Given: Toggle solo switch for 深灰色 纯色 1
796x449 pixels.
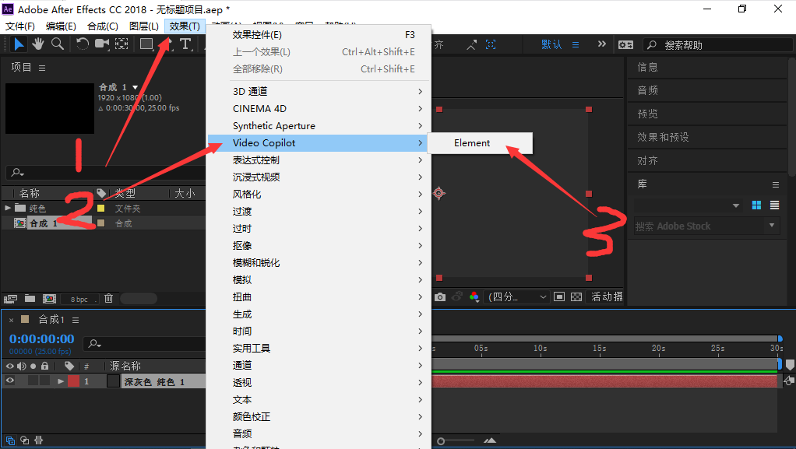Looking at the screenshot, I should tap(33, 381).
